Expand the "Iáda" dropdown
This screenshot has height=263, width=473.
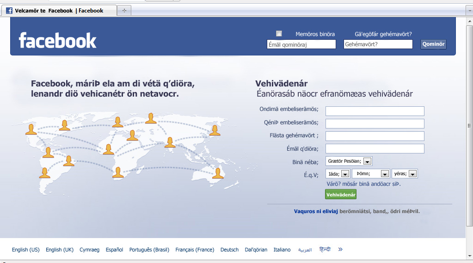tap(345, 174)
